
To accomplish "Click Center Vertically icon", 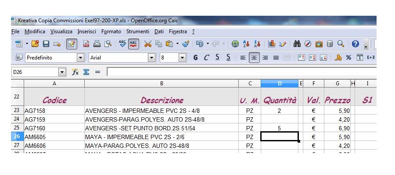I will pos(312,57).
